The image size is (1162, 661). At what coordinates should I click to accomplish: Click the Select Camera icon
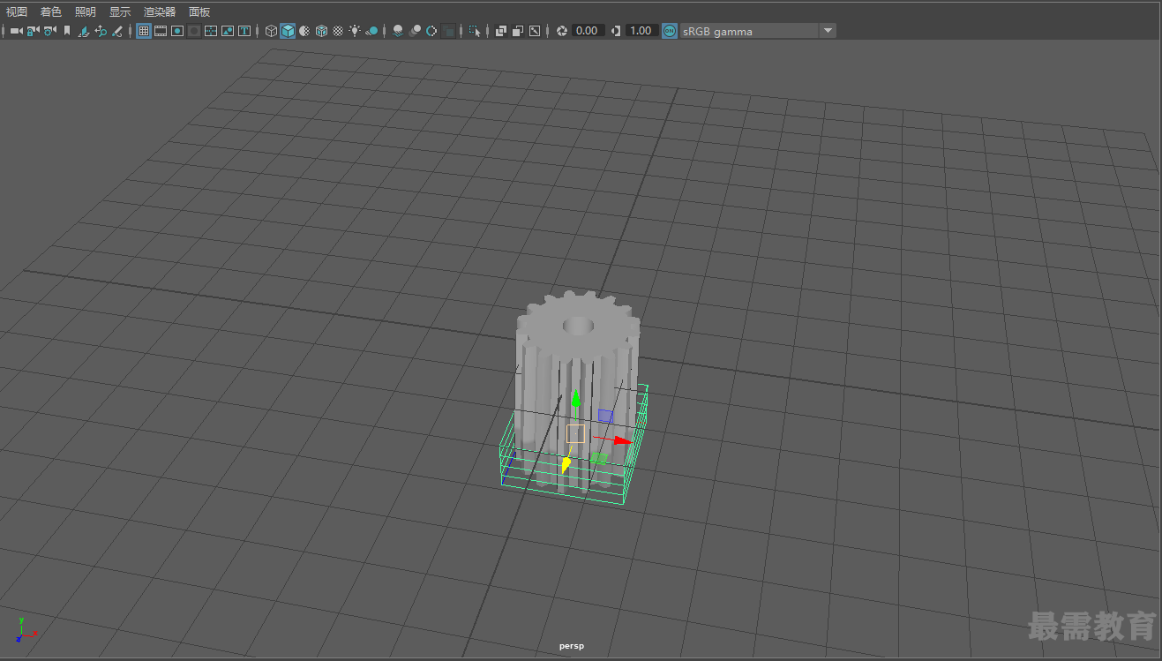(16, 31)
